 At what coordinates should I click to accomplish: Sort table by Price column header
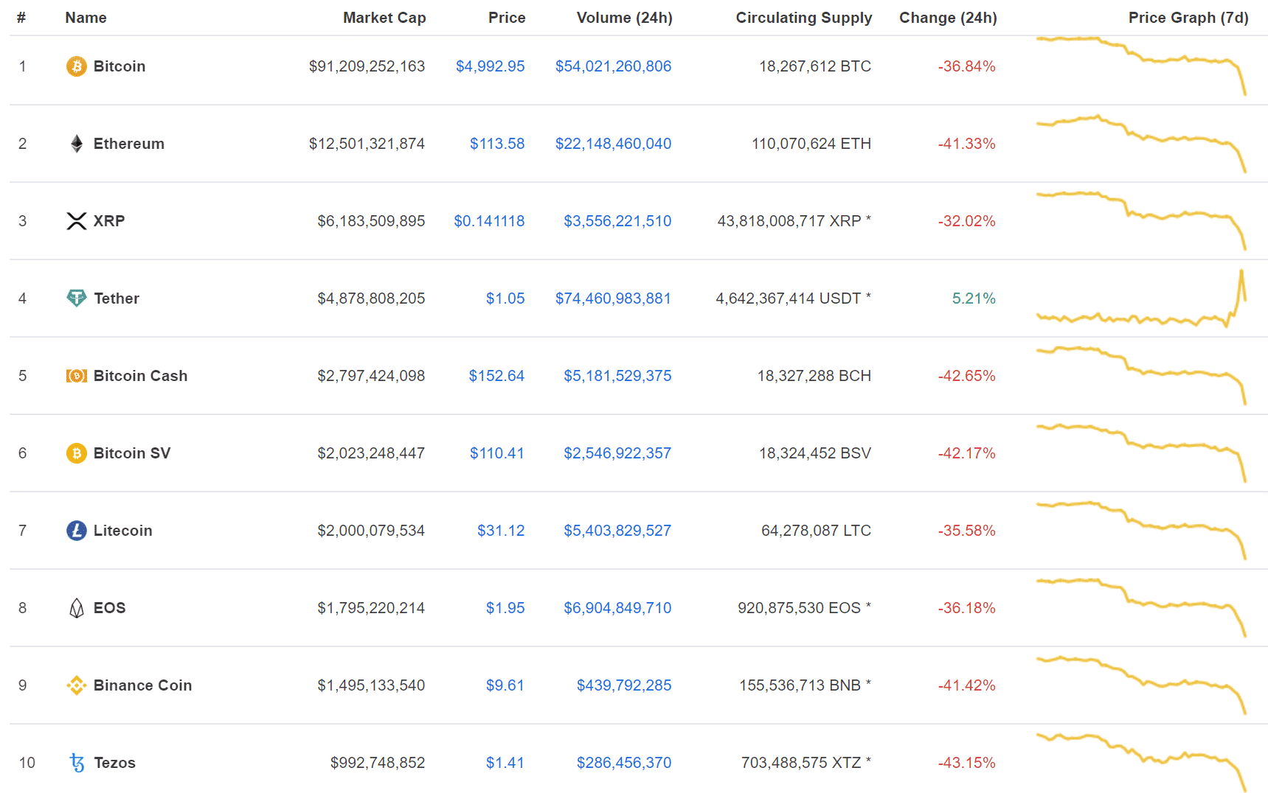click(x=507, y=18)
